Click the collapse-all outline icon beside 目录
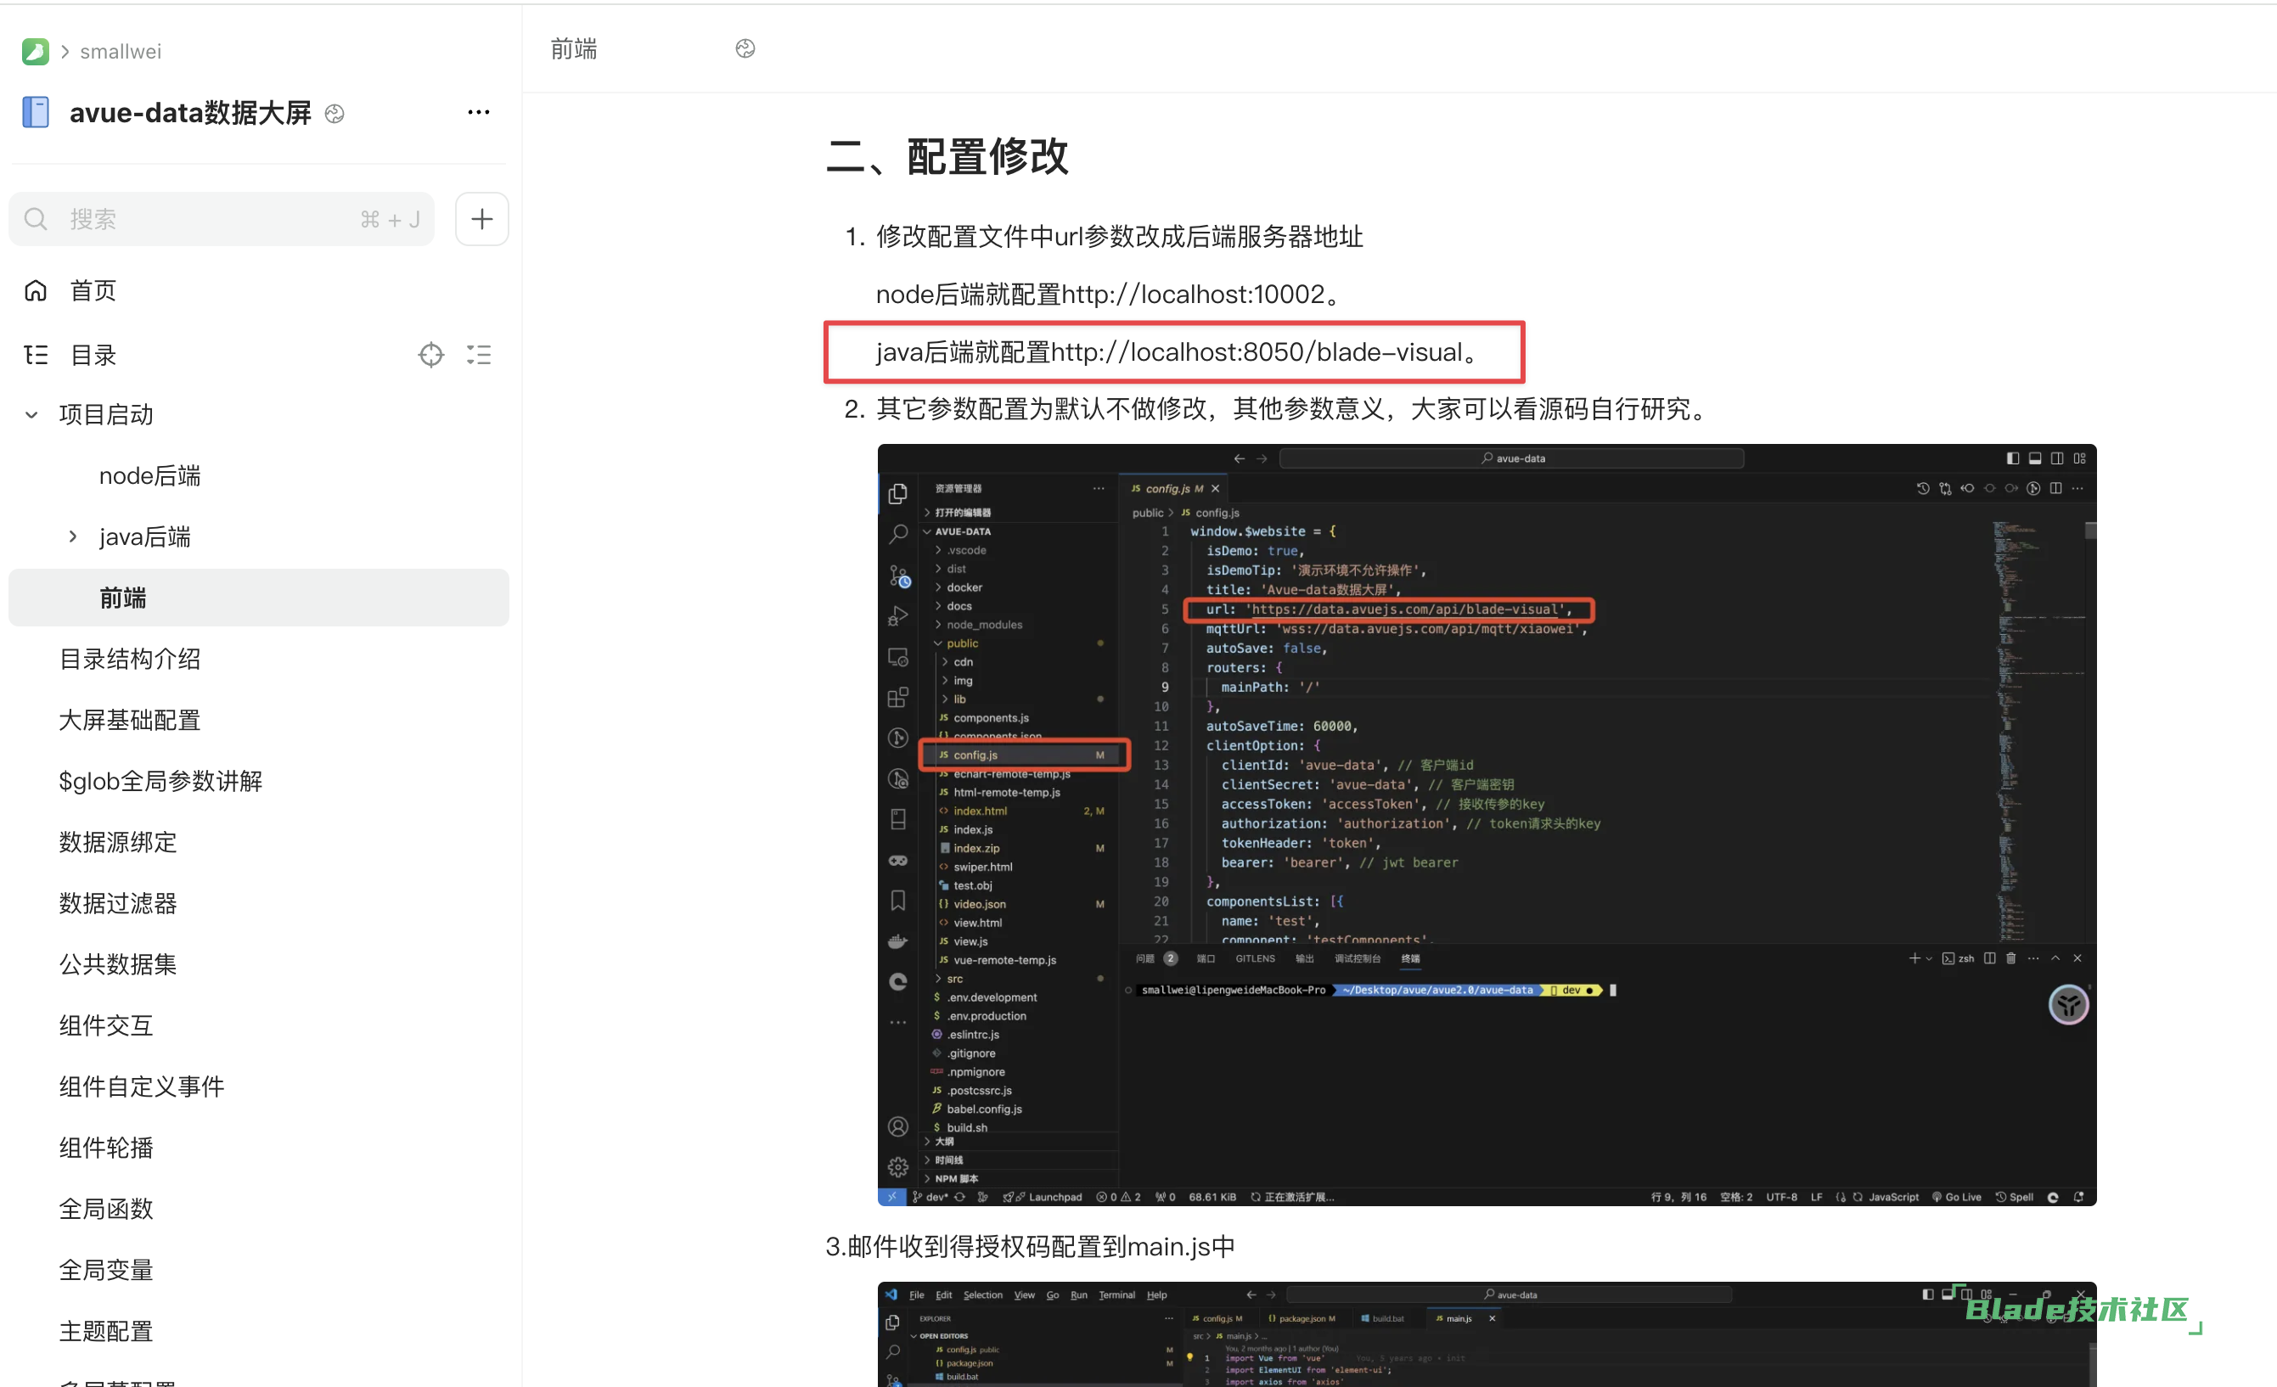 click(479, 355)
